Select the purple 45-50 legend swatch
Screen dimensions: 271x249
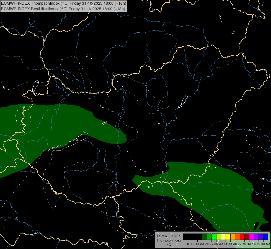tap(256, 237)
